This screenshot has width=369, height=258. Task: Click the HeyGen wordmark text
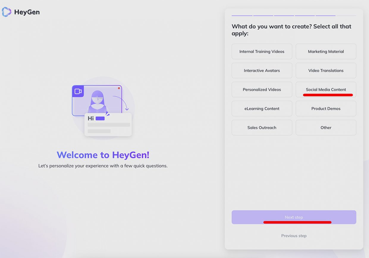tap(27, 12)
